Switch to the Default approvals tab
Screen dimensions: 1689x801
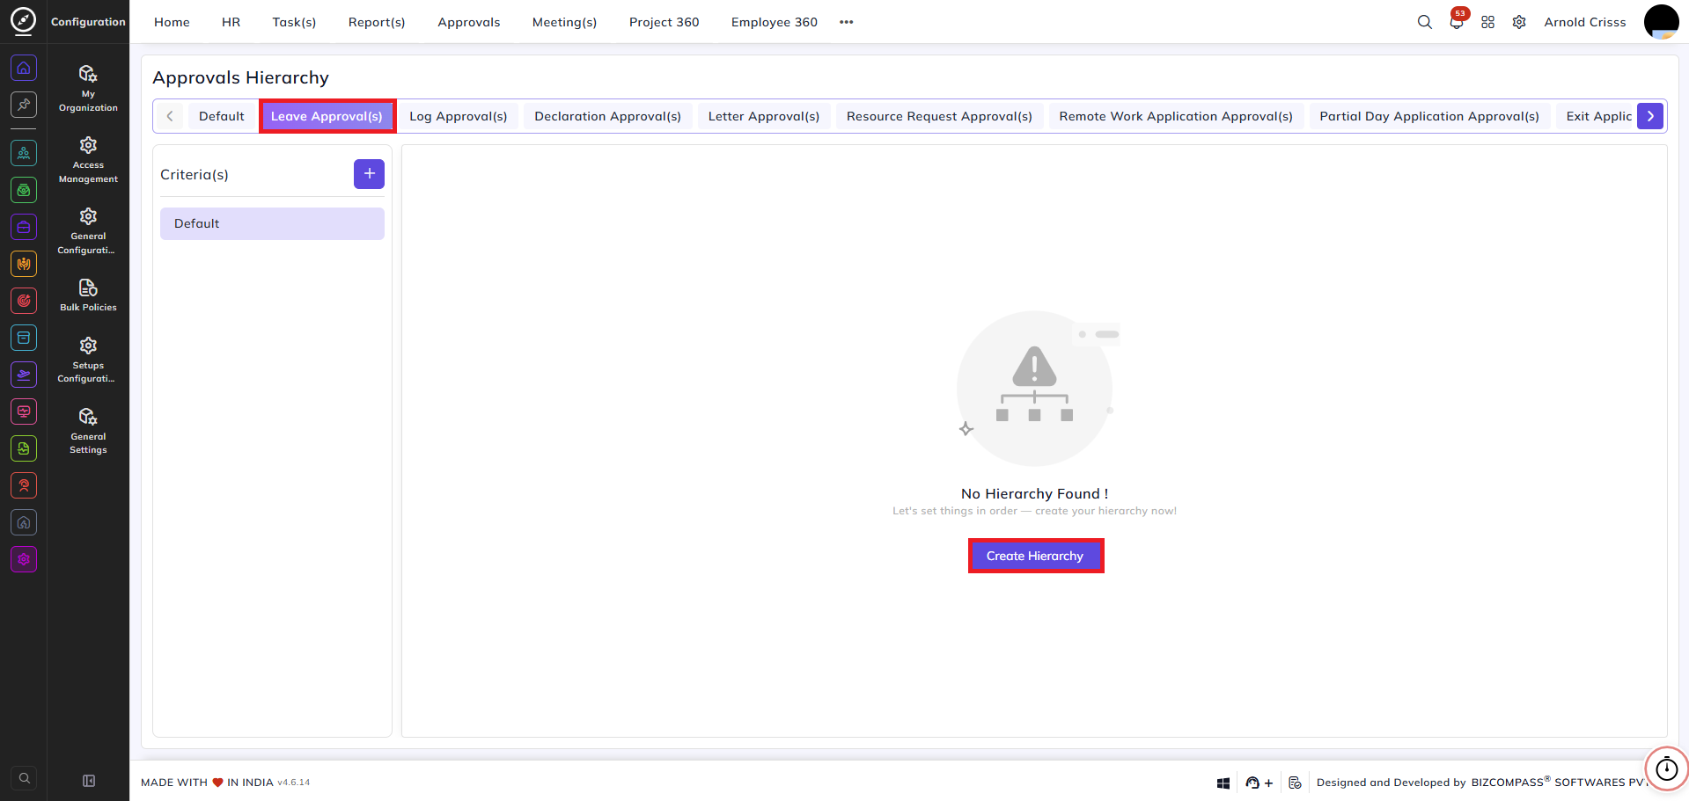222,116
